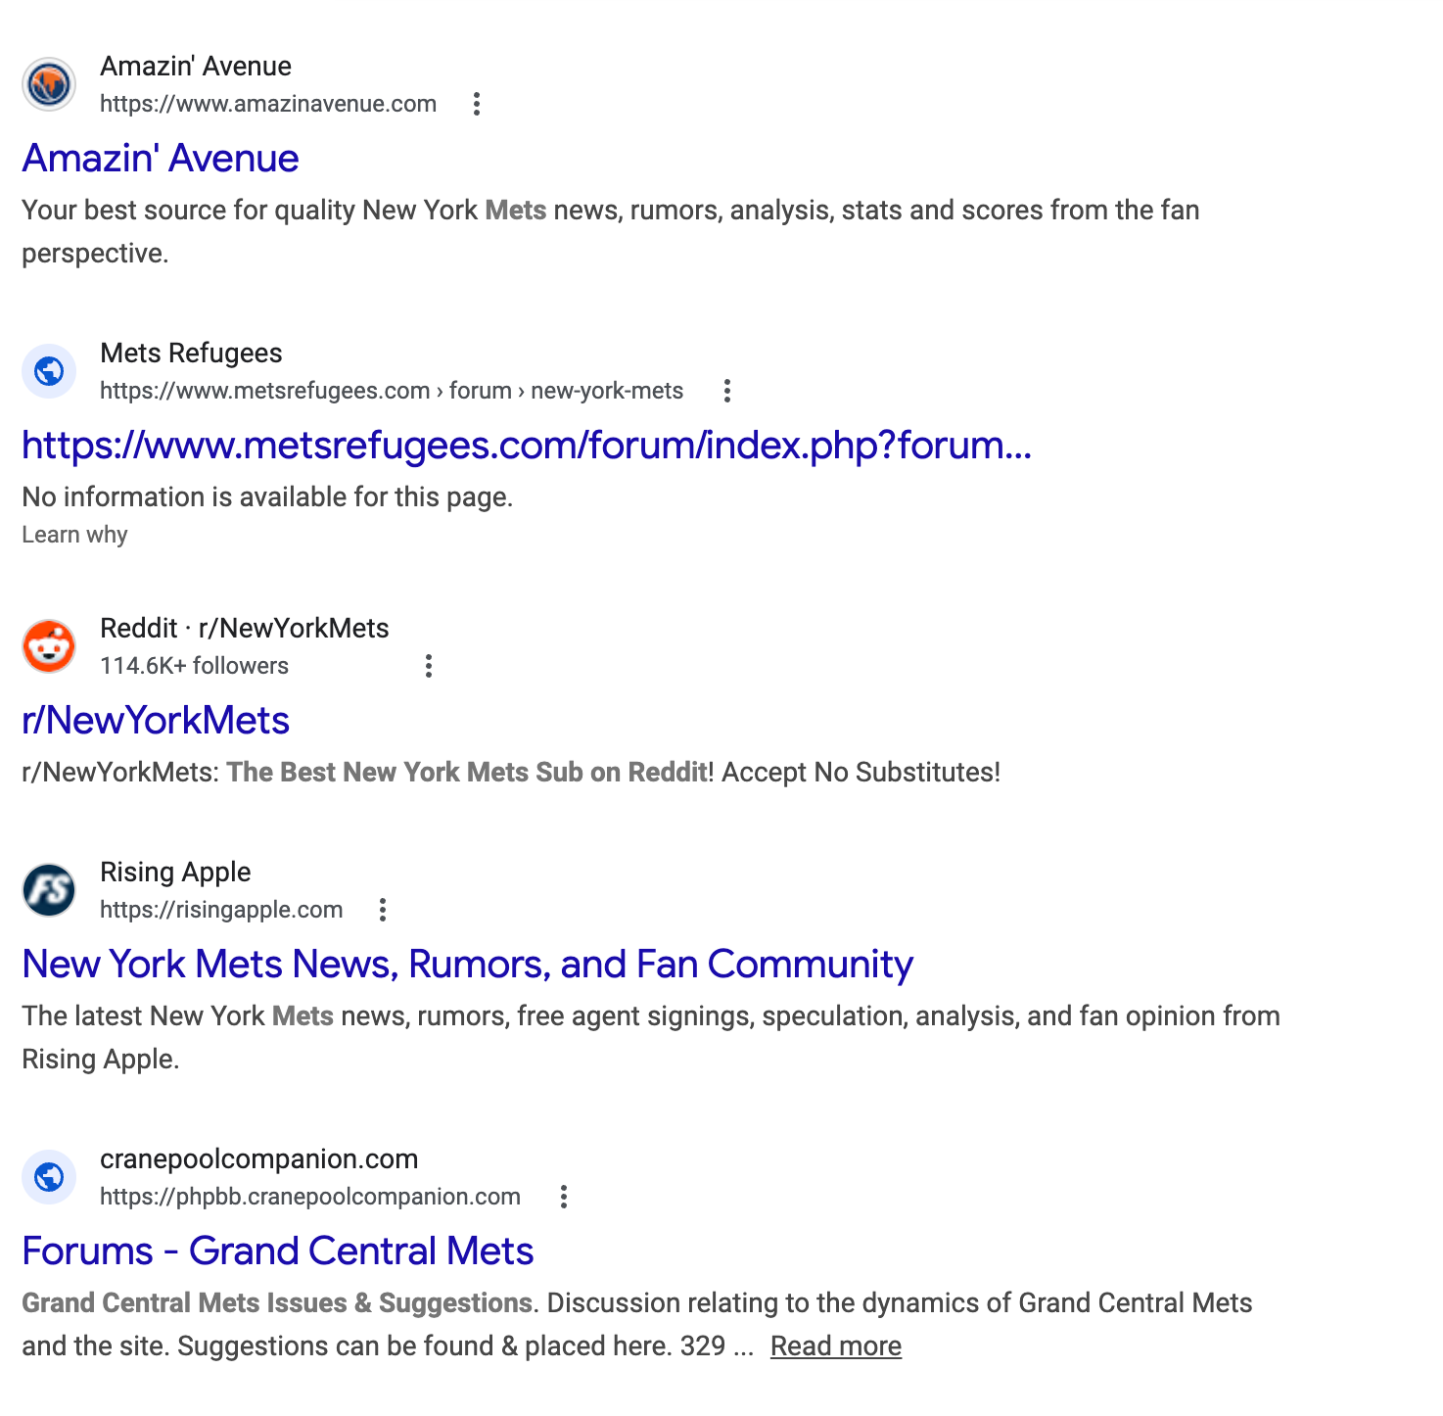The width and height of the screenshot is (1443, 1416).
Task: Click the cranepoolcompanion.com globe favicon
Action: pyautogui.click(x=49, y=1177)
